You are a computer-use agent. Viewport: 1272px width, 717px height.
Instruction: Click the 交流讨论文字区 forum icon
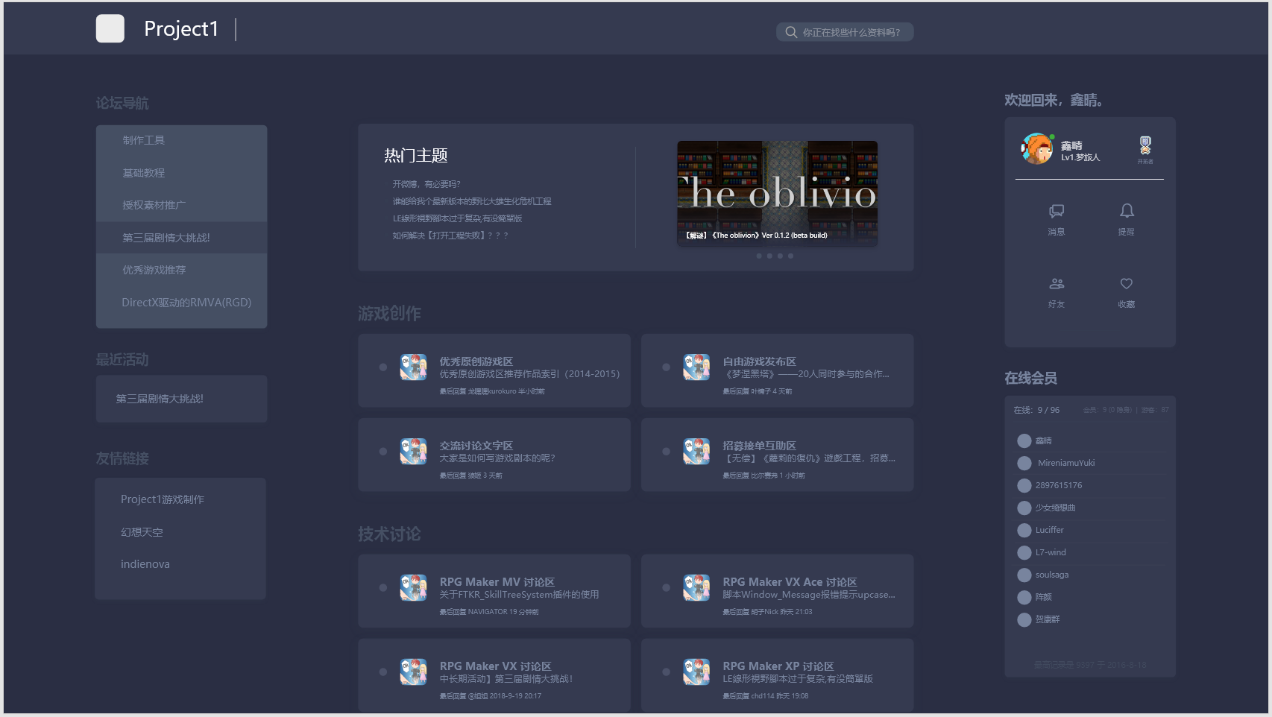(414, 452)
